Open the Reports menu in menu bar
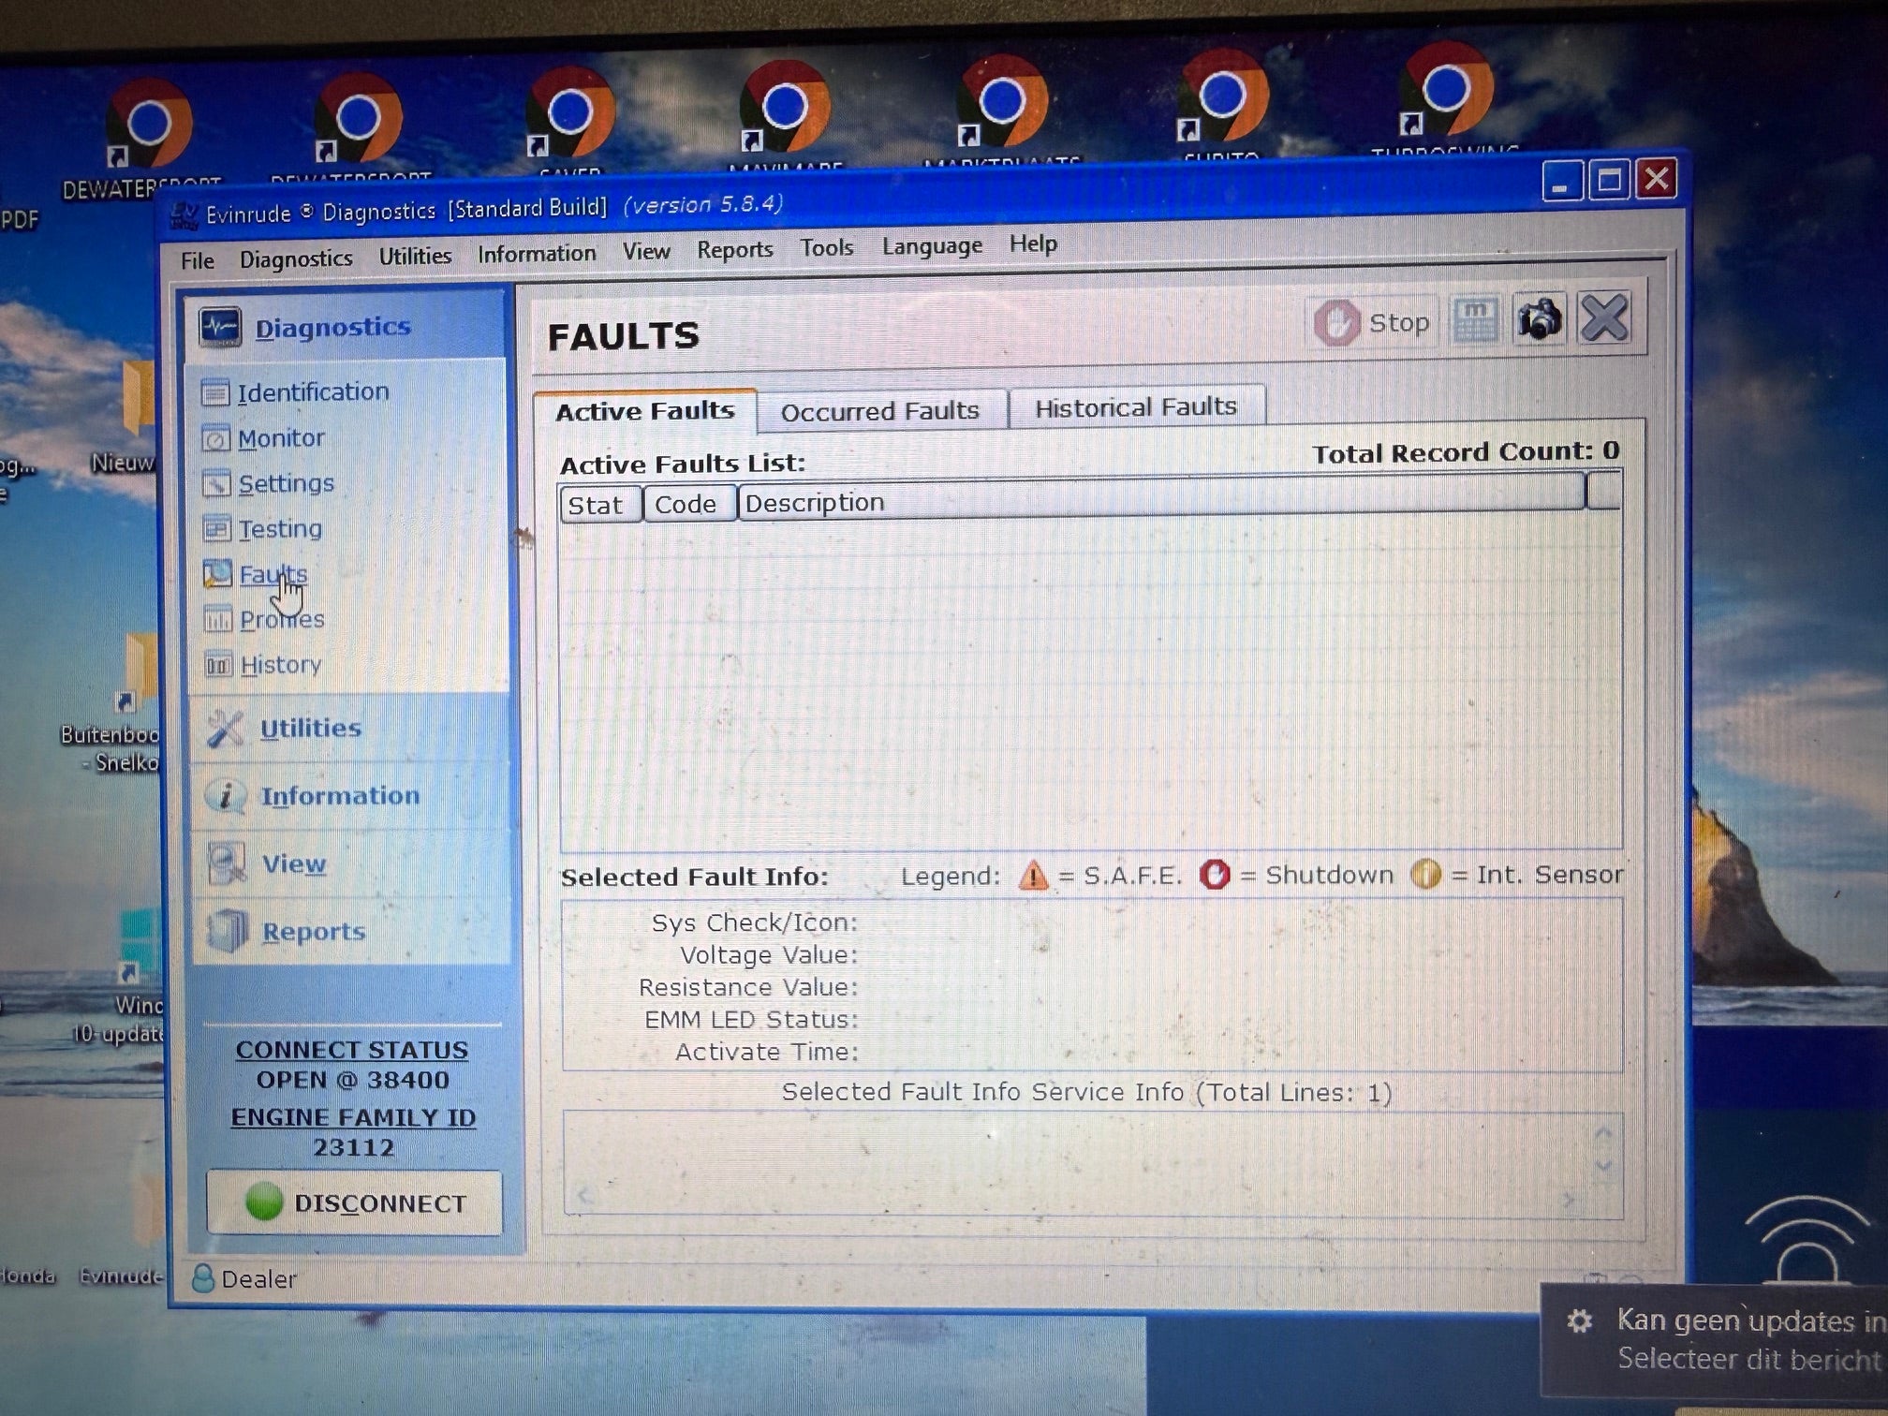1888x1416 pixels. (x=735, y=249)
